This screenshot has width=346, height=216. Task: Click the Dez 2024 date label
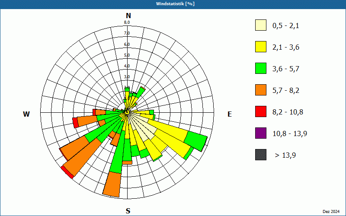pos(331,212)
